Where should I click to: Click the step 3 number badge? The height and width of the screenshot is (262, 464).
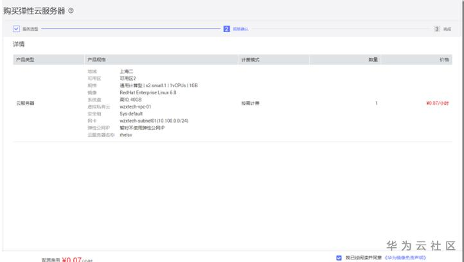click(x=437, y=29)
